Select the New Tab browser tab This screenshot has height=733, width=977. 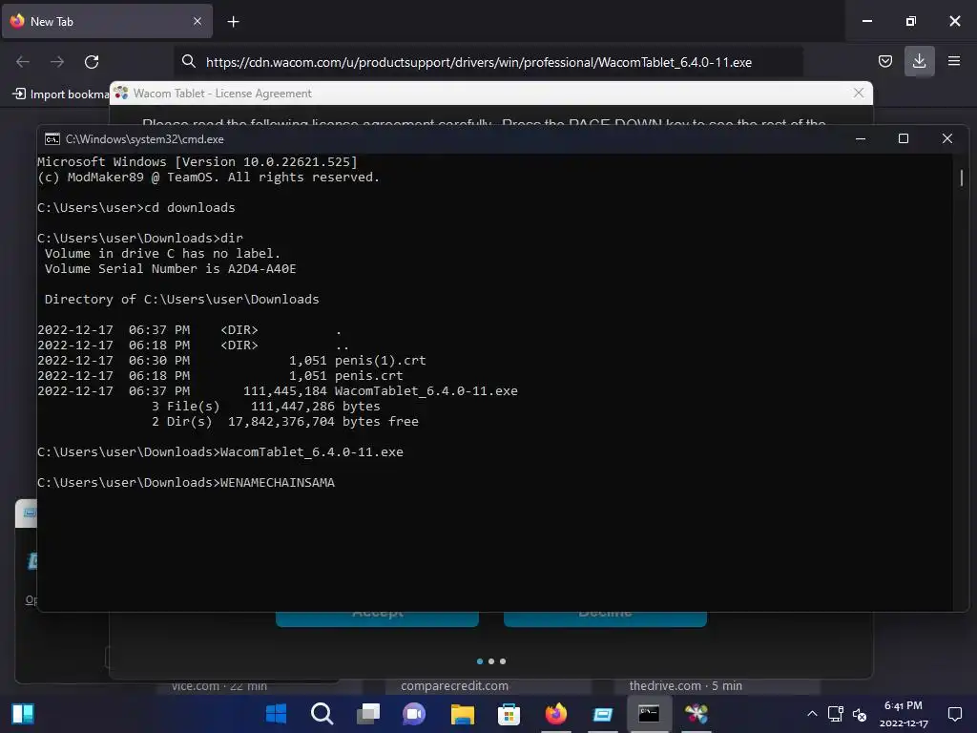[x=107, y=21]
